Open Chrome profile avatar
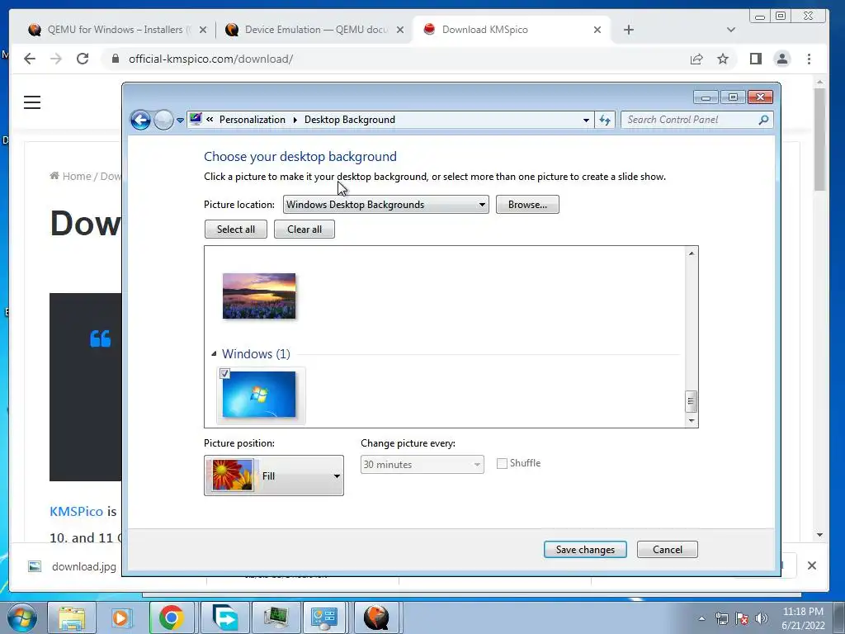 coord(782,59)
